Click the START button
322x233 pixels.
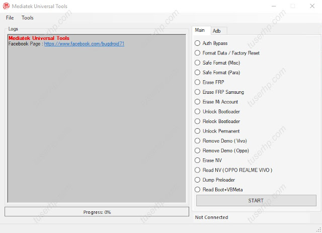(x=256, y=201)
